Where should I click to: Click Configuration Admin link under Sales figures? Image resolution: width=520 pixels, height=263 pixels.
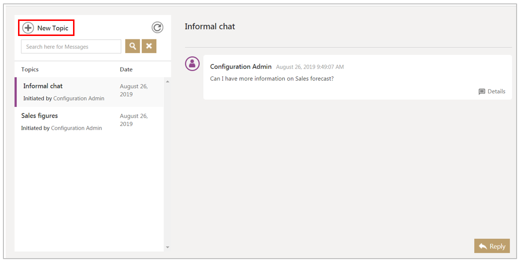[x=76, y=128]
